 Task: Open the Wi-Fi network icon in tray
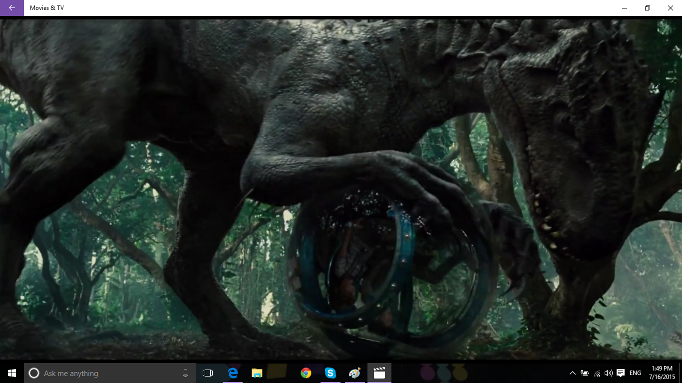(x=597, y=373)
